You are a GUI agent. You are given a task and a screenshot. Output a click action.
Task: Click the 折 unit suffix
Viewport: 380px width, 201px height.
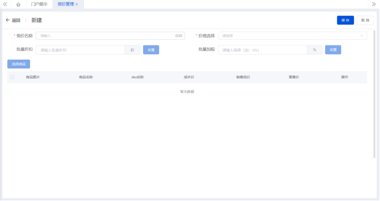tap(133, 50)
